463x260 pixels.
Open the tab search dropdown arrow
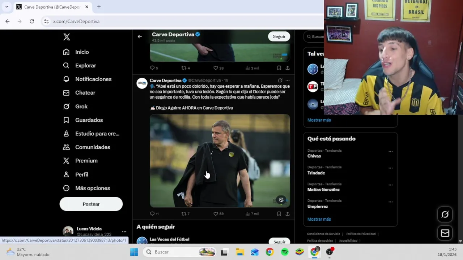click(x=7, y=7)
